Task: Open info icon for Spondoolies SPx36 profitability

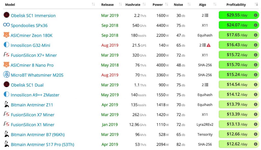Action: pos(255,25)
